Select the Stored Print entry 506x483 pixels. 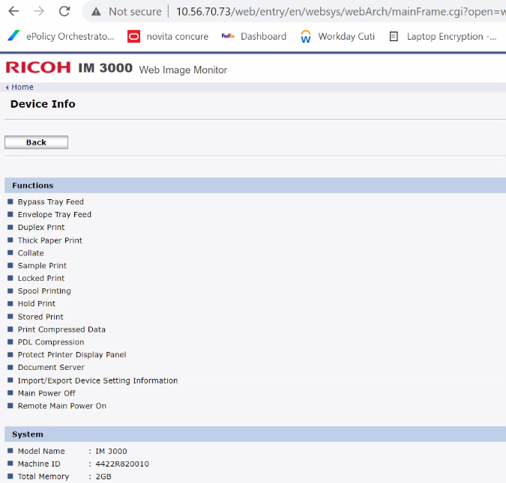[40, 317]
